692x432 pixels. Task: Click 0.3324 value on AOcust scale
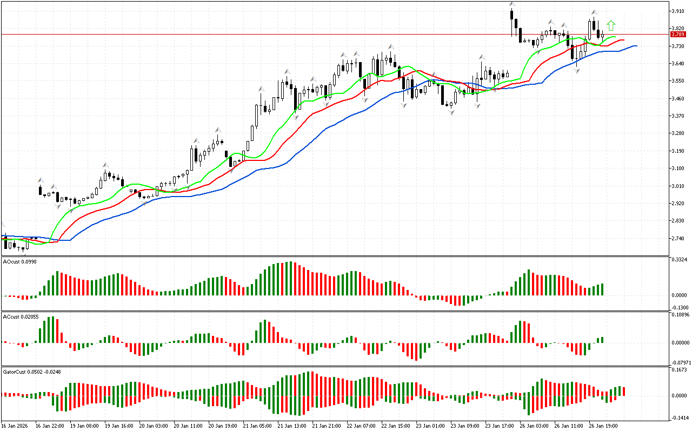point(679,260)
